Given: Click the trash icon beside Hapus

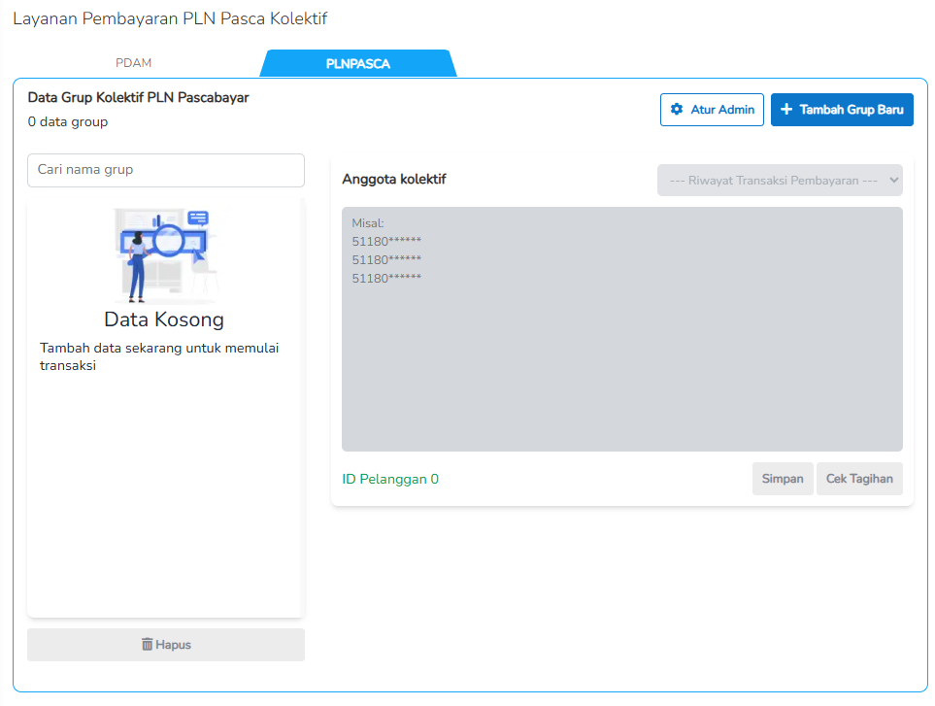Looking at the screenshot, I should click(148, 645).
